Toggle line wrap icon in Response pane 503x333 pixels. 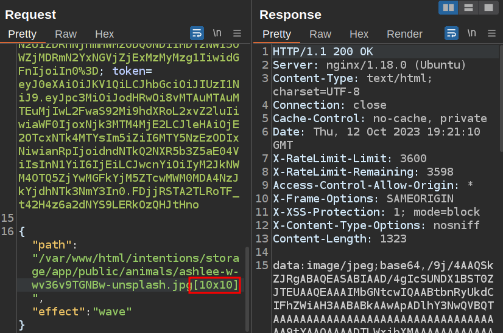tap(451, 33)
